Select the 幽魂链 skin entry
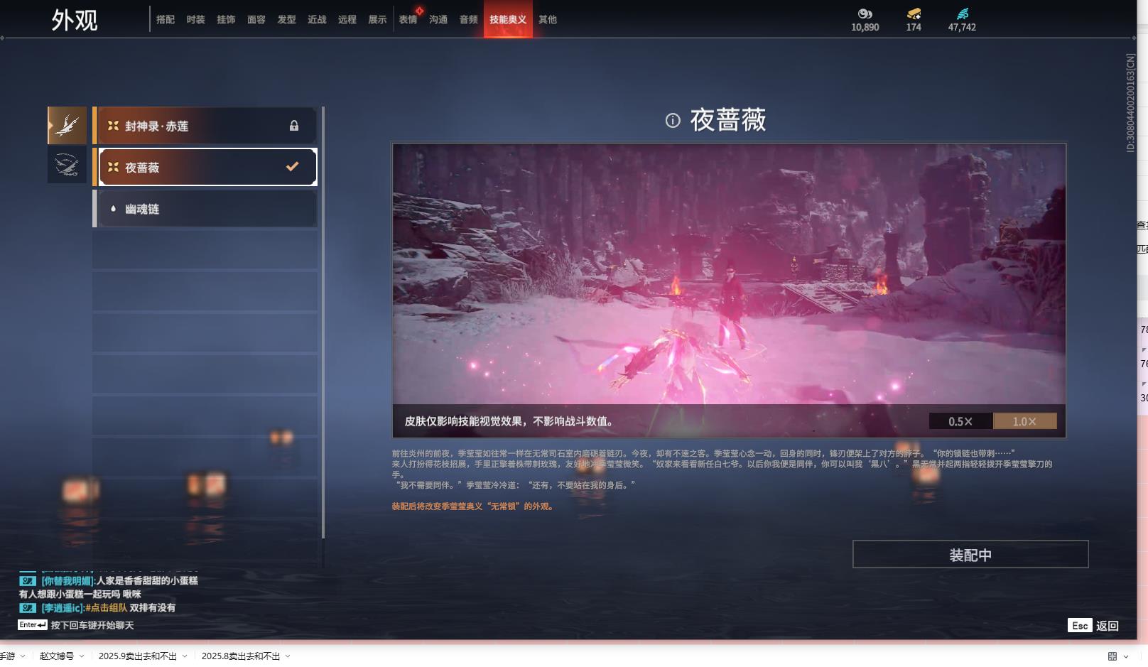The width and height of the screenshot is (1148, 667). [205, 209]
